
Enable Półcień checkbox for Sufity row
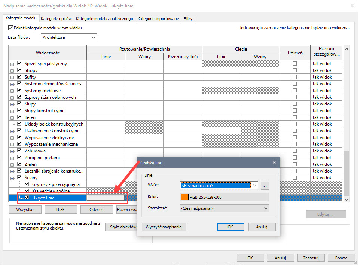294,77
